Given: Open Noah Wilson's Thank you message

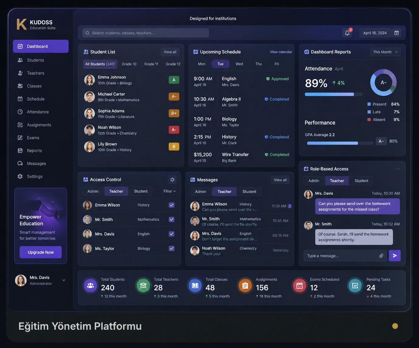Looking at the screenshot, I should [x=240, y=251].
